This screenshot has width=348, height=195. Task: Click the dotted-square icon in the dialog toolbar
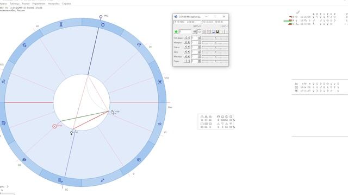(x=208, y=32)
